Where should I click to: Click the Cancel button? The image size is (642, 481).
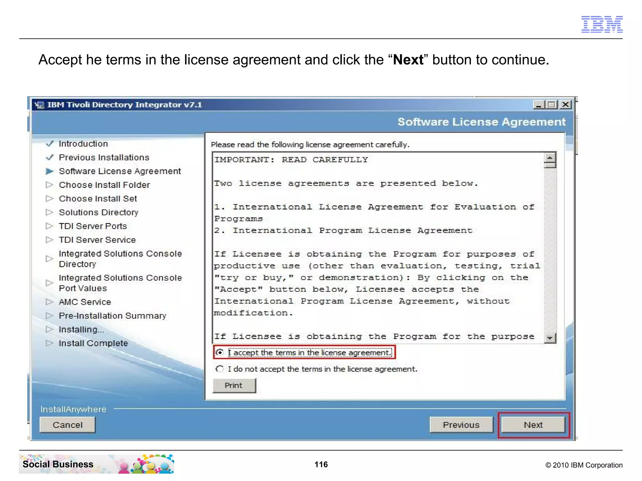67,425
